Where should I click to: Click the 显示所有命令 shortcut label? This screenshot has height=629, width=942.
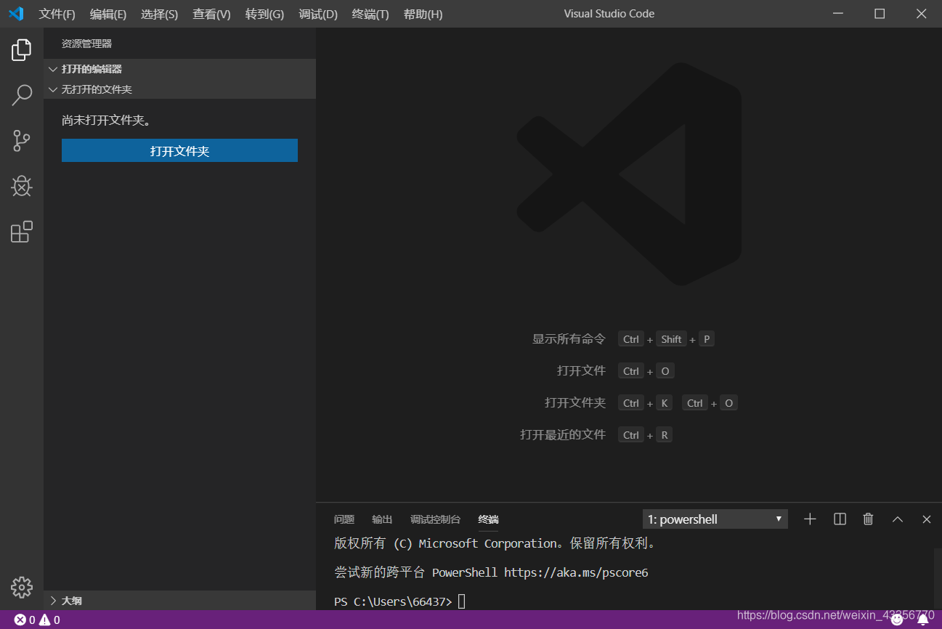click(x=569, y=339)
